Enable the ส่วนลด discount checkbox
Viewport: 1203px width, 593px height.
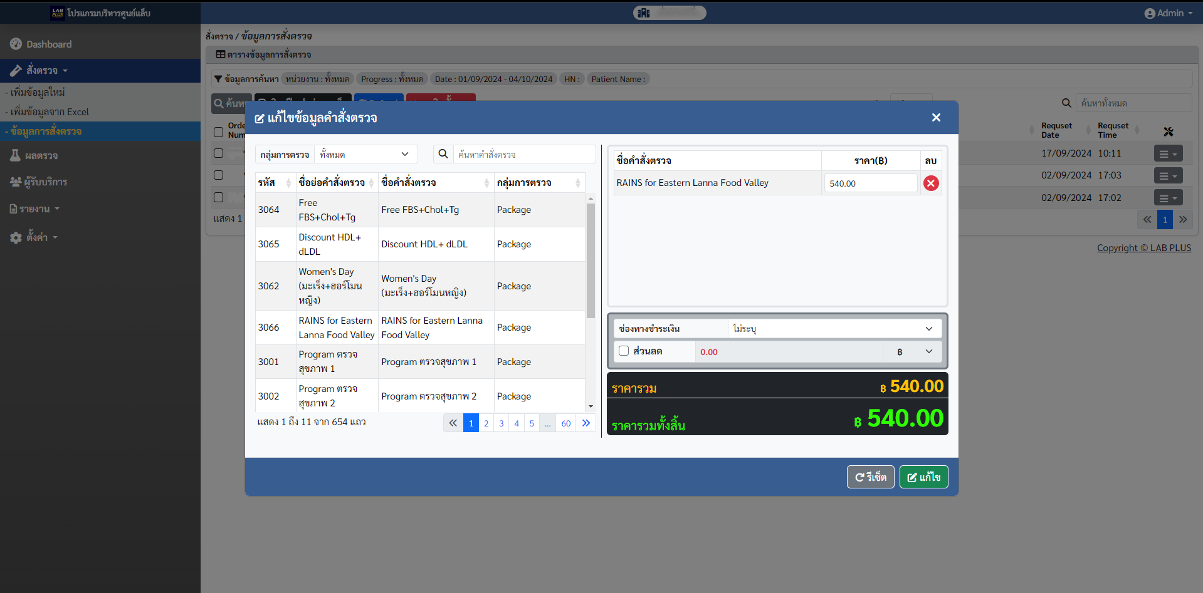click(624, 351)
